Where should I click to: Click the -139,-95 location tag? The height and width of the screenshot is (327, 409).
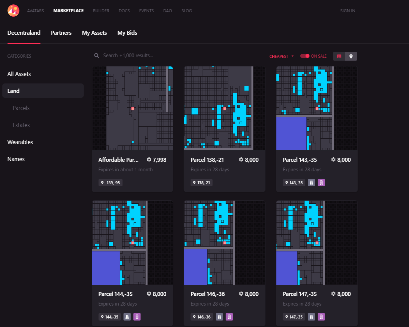pos(110,183)
